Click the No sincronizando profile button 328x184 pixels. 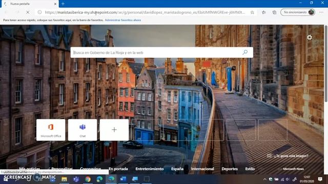click(x=298, y=12)
